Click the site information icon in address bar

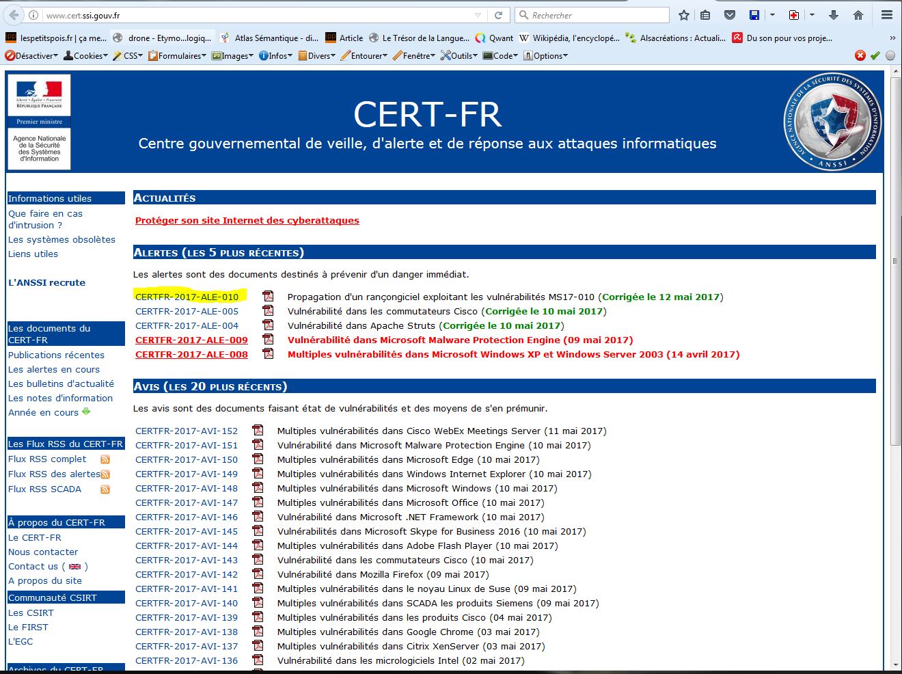33,15
